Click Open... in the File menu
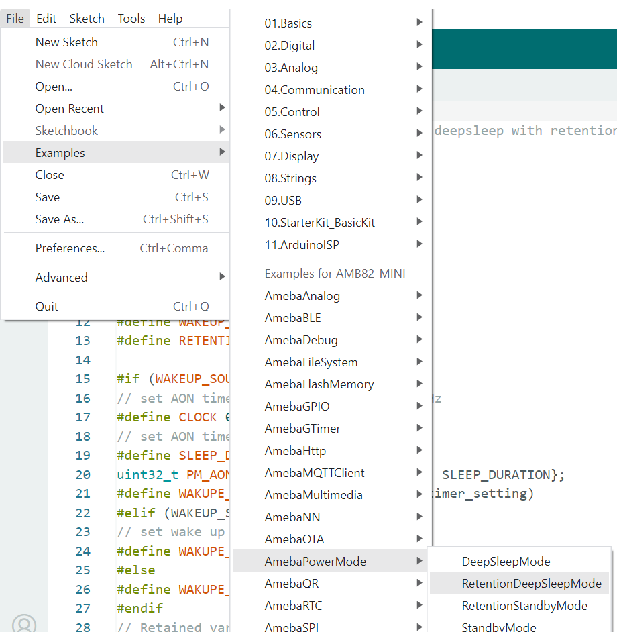This screenshot has height=632, width=617. click(x=54, y=87)
